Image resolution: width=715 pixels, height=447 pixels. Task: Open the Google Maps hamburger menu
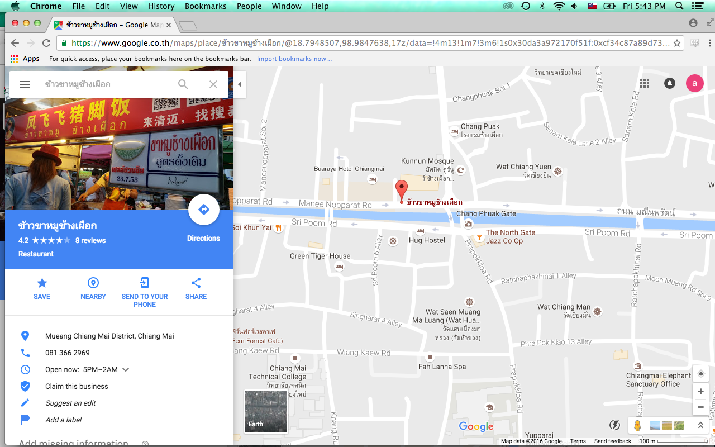25,84
